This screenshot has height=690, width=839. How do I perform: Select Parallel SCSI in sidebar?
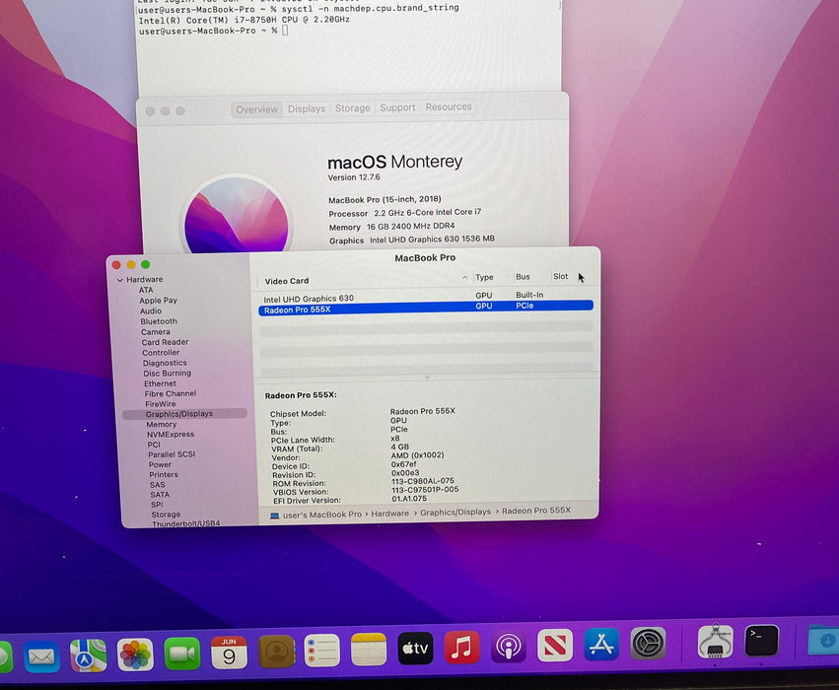click(172, 454)
